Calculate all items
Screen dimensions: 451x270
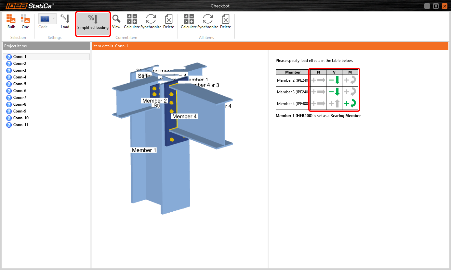point(189,21)
